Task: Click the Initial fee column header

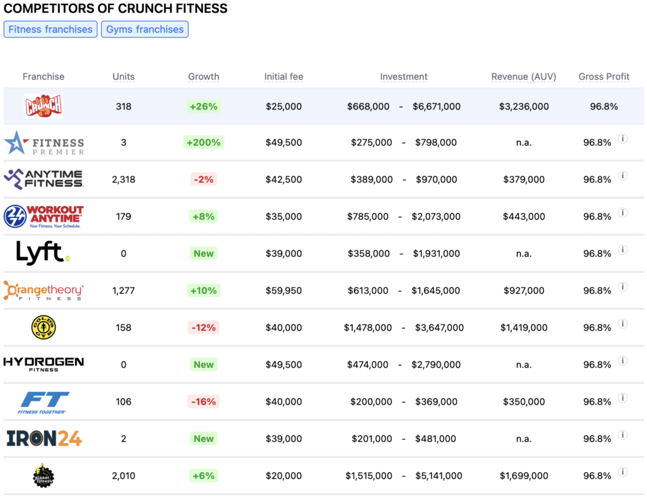Action: [284, 76]
